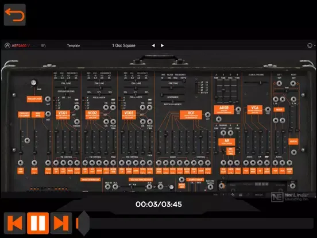Click the Left OUT jack
This screenshot has height=238, width=317.
279,83
